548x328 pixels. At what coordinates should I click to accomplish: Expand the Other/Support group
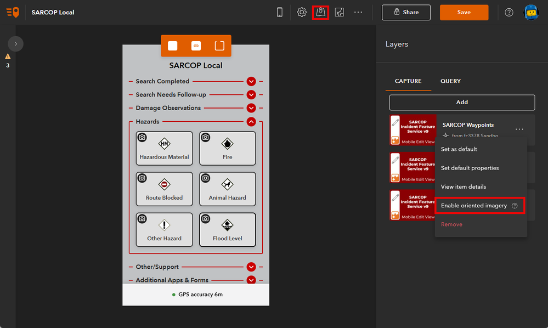click(x=251, y=267)
